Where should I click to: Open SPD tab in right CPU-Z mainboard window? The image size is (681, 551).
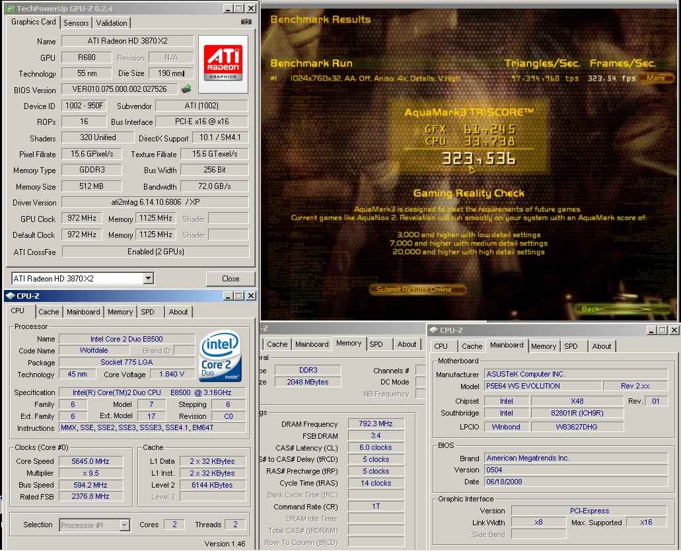point(571,346)
